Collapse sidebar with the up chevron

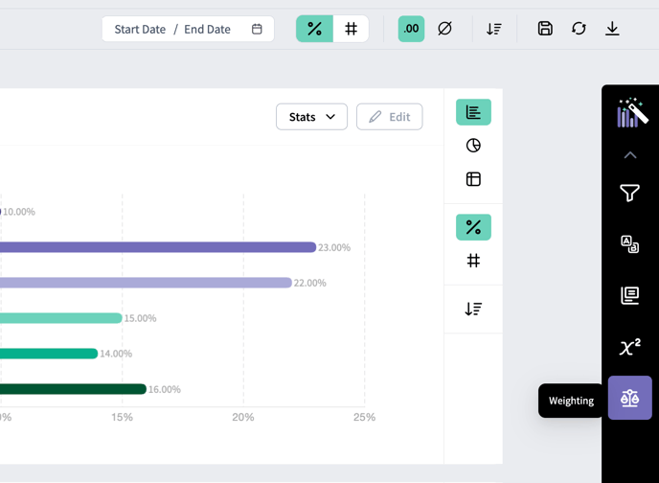click(630, 155)
